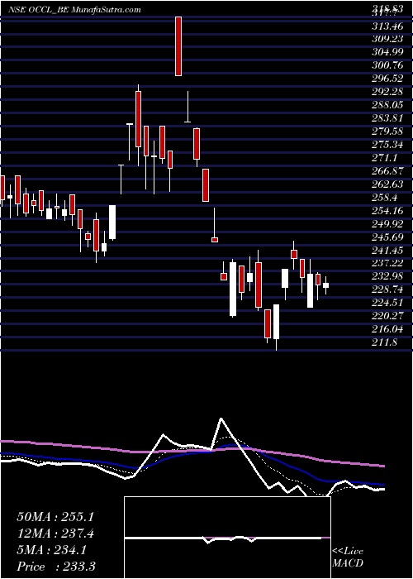Select the 266.87 price axis label
This screenshot has height=579, width=413.
point(387,171)
